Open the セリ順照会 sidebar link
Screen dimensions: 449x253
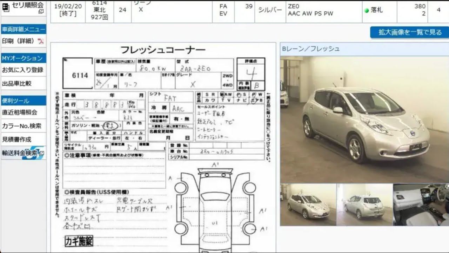(28, 5)
